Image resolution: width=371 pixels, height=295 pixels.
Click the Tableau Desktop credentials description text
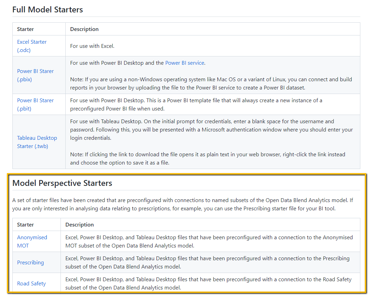coord(211,130)
